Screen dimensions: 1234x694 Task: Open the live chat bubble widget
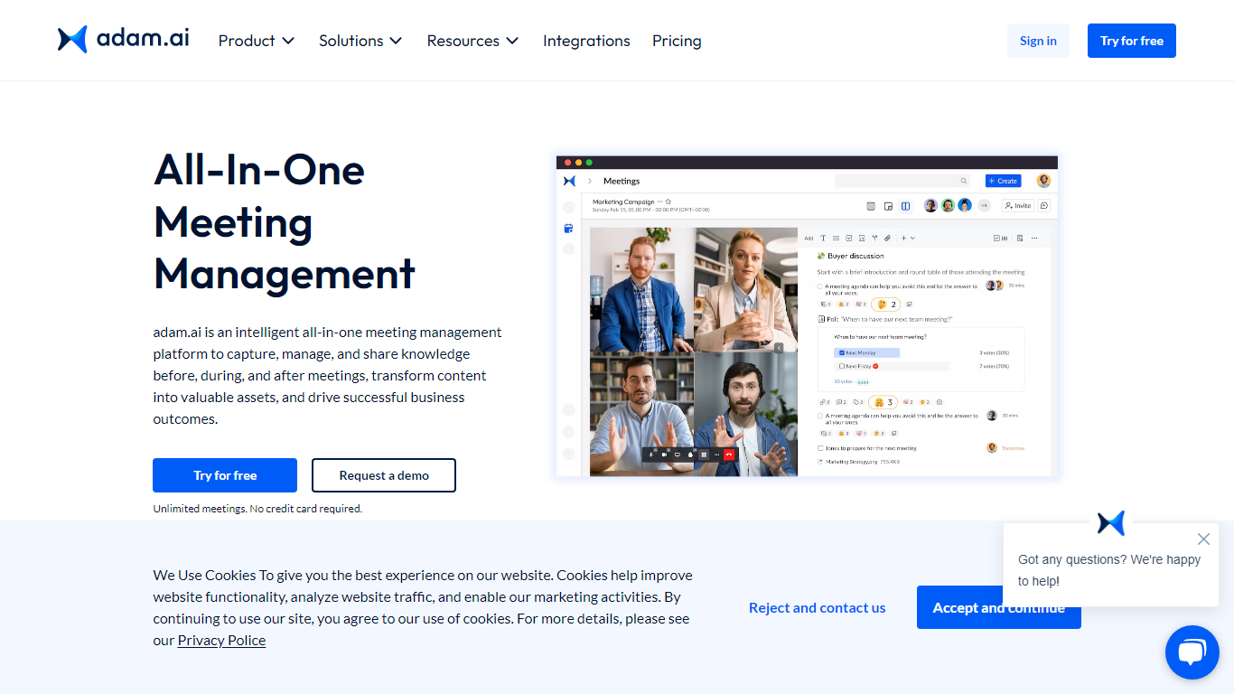pyautogui.click(x=1192, y=652)
